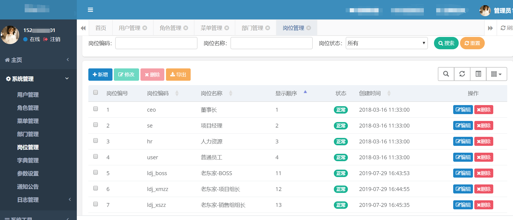Sort by 岗位编码 column arrows
Screen dimensions: 513x220
(x=177, y=93)
